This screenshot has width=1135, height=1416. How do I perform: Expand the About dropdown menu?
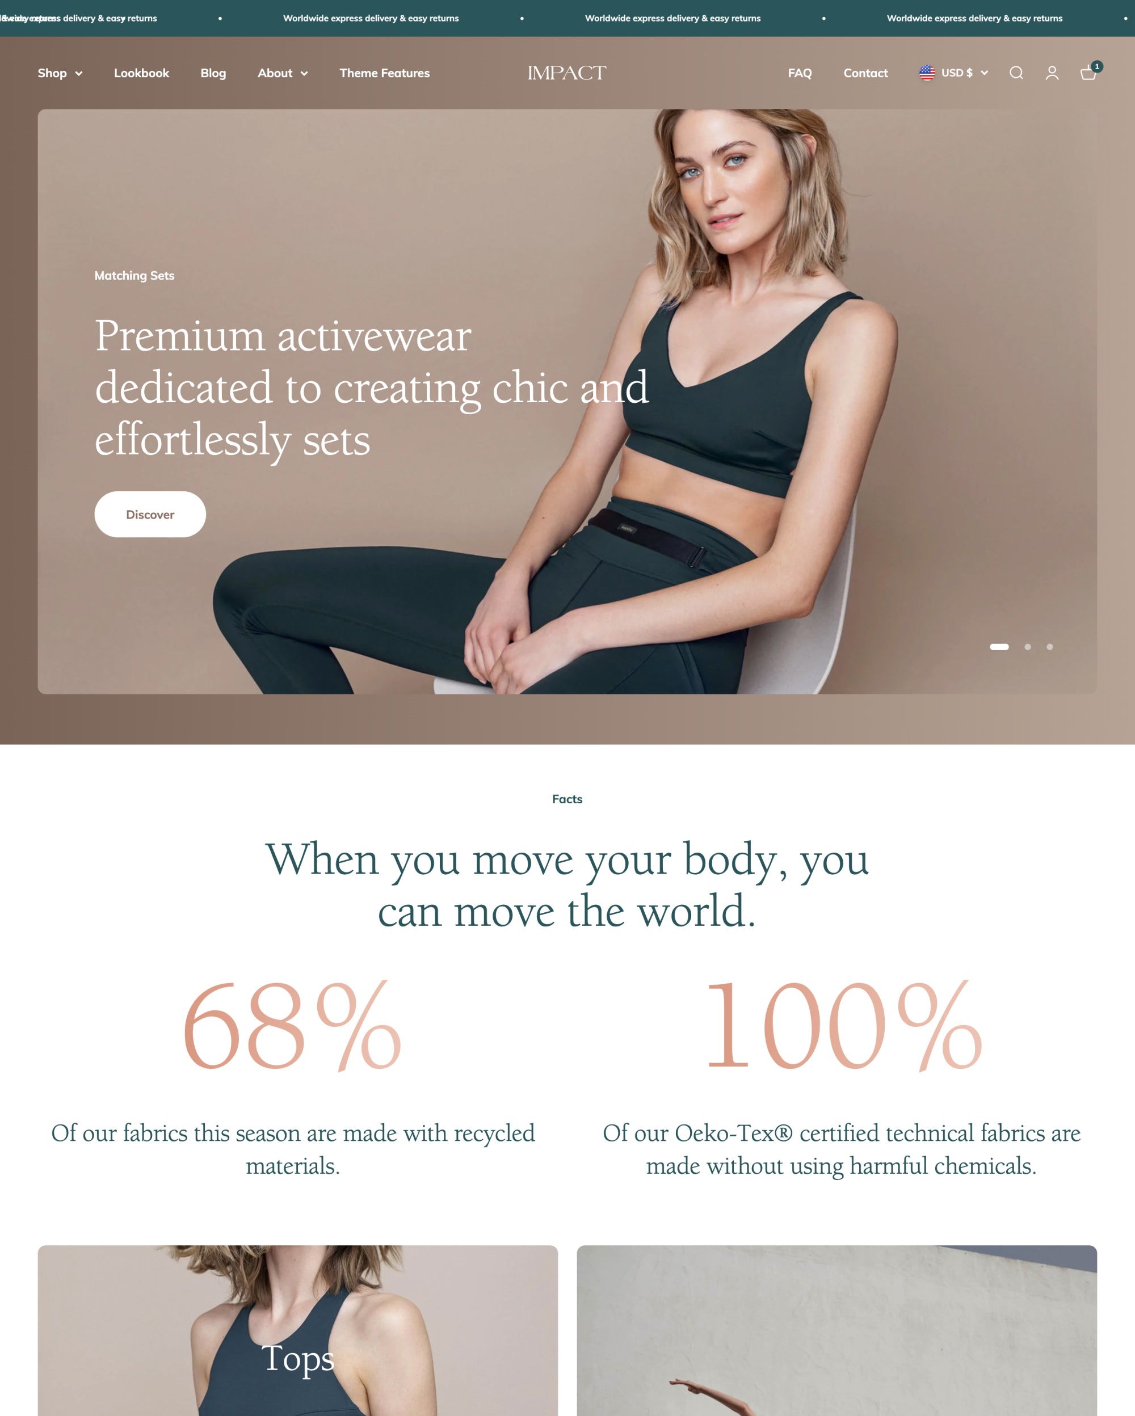click(x=281, y=73)
